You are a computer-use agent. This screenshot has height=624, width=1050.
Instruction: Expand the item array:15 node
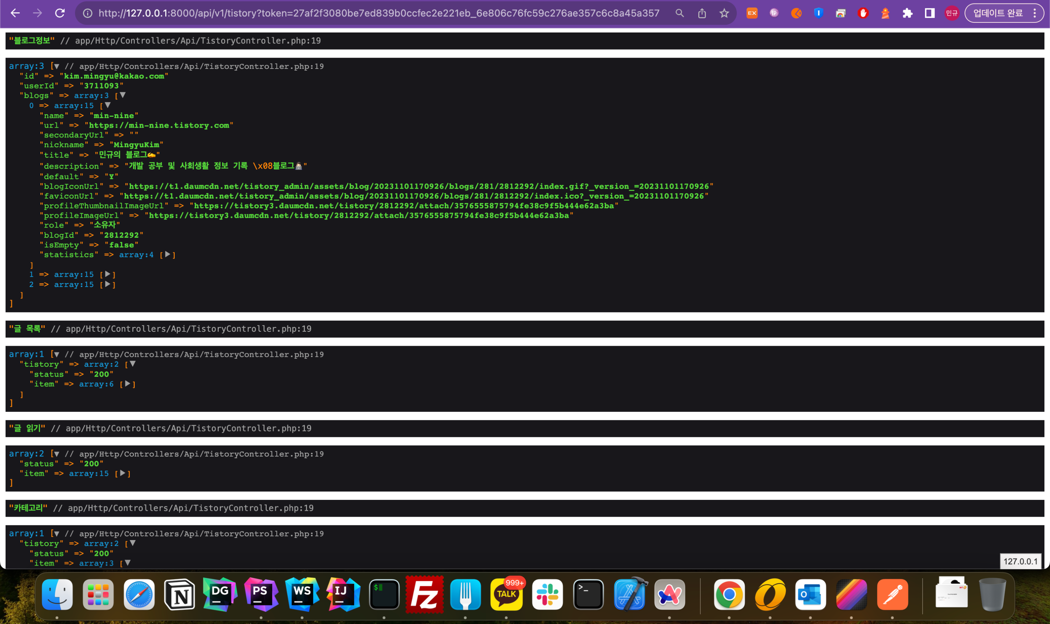[122, 473]
